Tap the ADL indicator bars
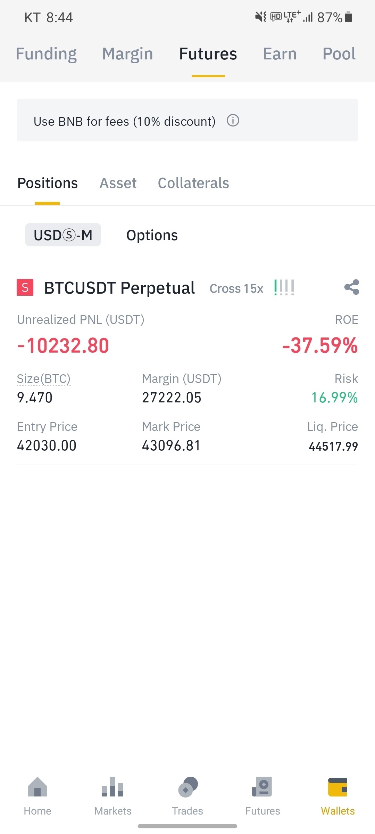The height and width of the screenshot is (834, 375). pos(284,288)
